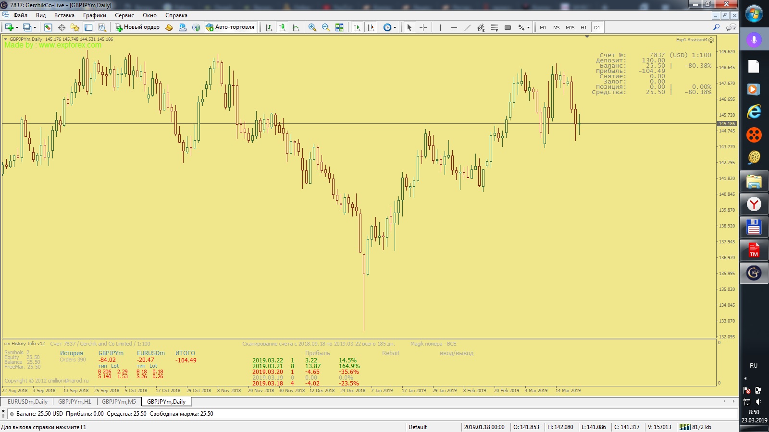The width and height of the screenshot is (769, 432).
Task: Open the Вставка menu
Action: click(64, 15)
